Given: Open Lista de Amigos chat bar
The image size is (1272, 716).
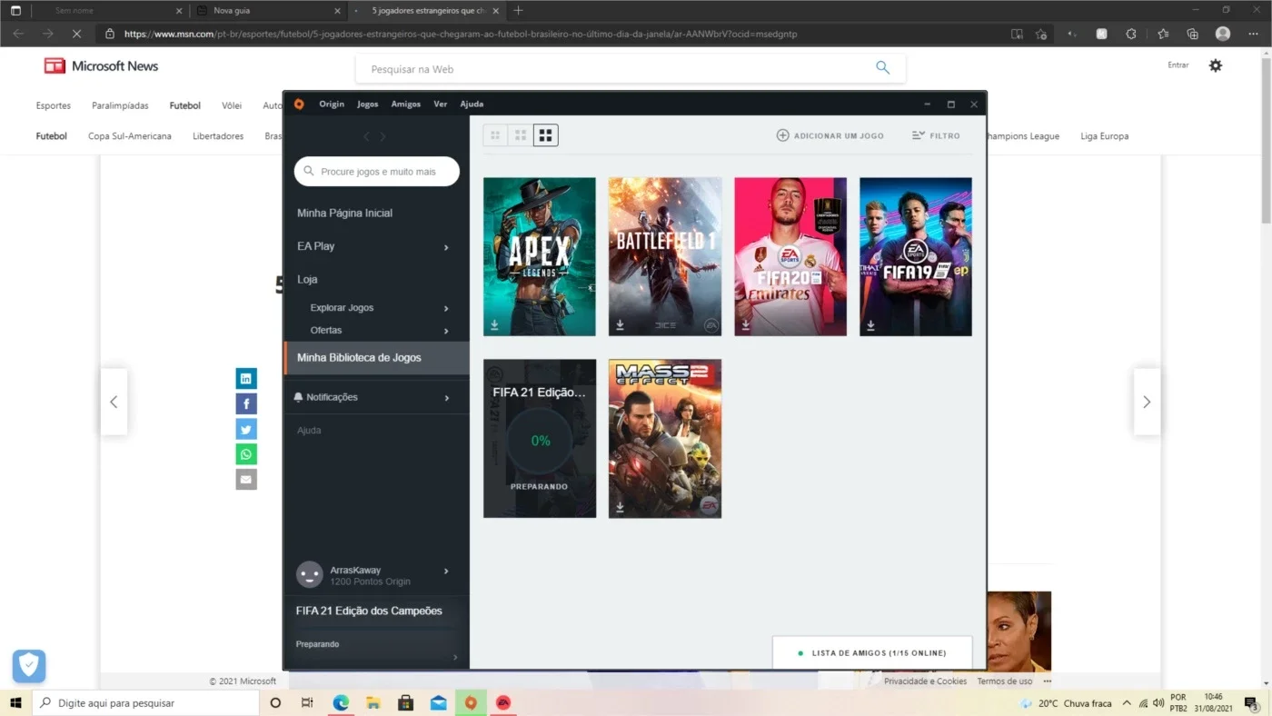Looking at the screenshot, I should click(872, 652).
